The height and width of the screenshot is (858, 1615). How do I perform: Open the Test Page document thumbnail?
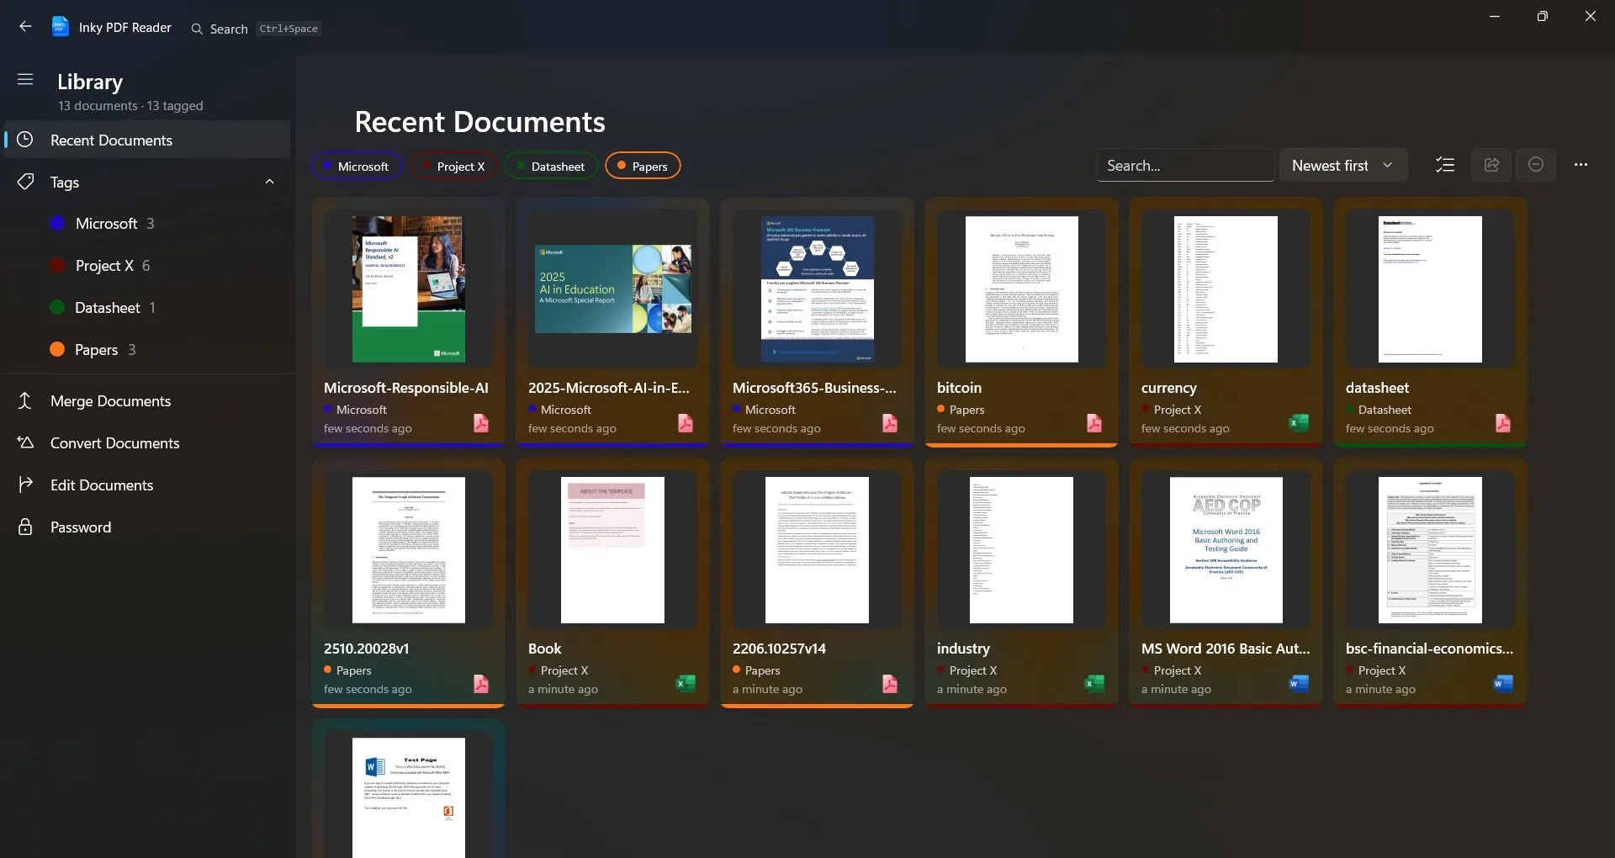[409, 797]
